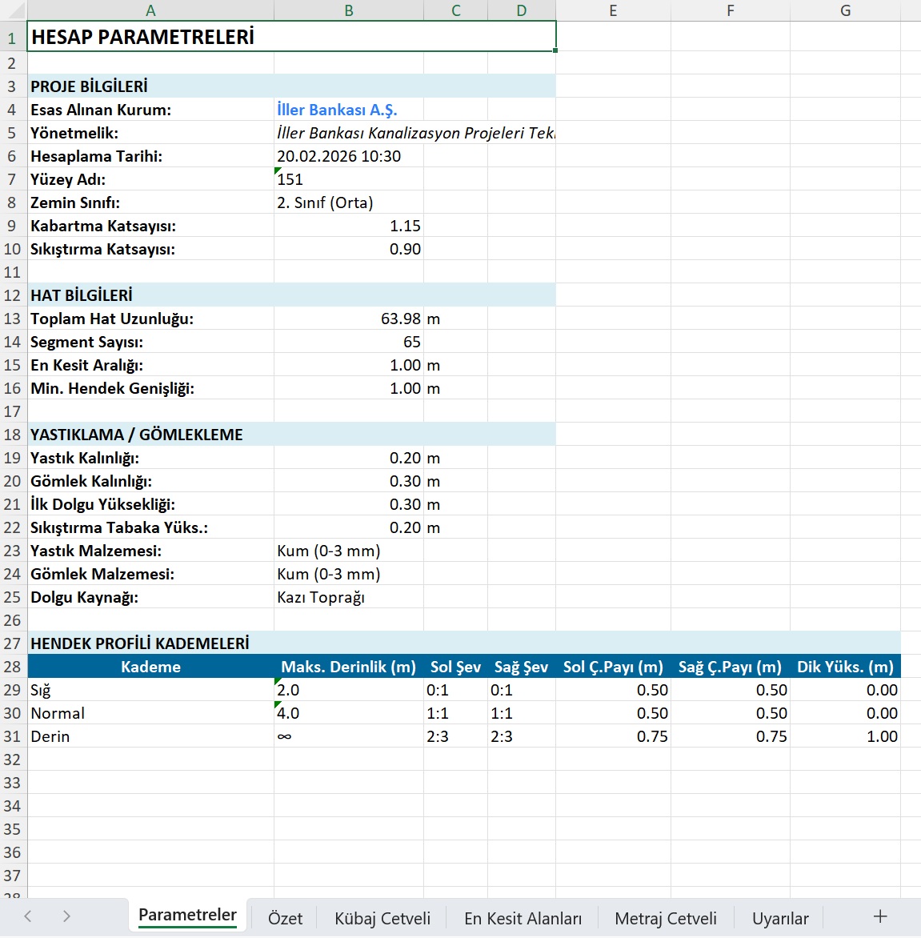Open the Uyarılar sheet tab

[780, 918]
